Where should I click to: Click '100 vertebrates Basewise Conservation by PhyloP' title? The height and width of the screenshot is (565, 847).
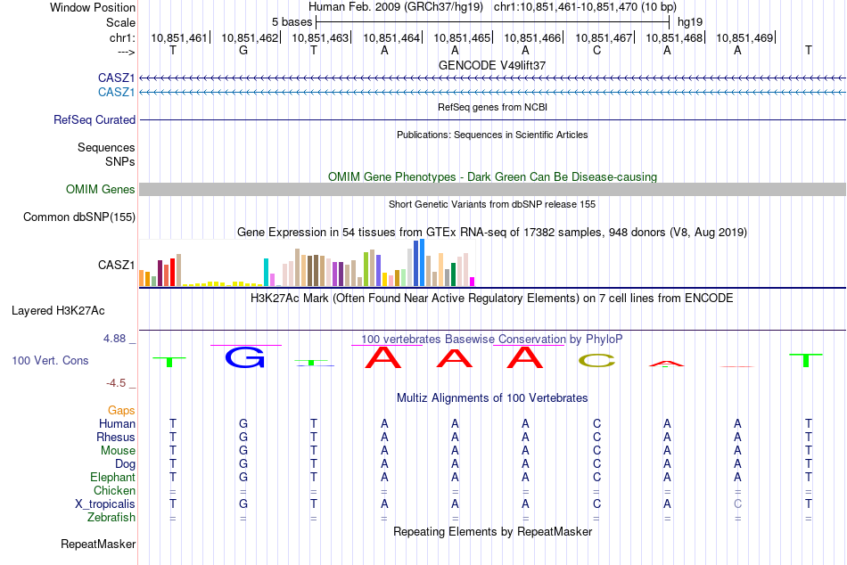[x=492, y=340]
